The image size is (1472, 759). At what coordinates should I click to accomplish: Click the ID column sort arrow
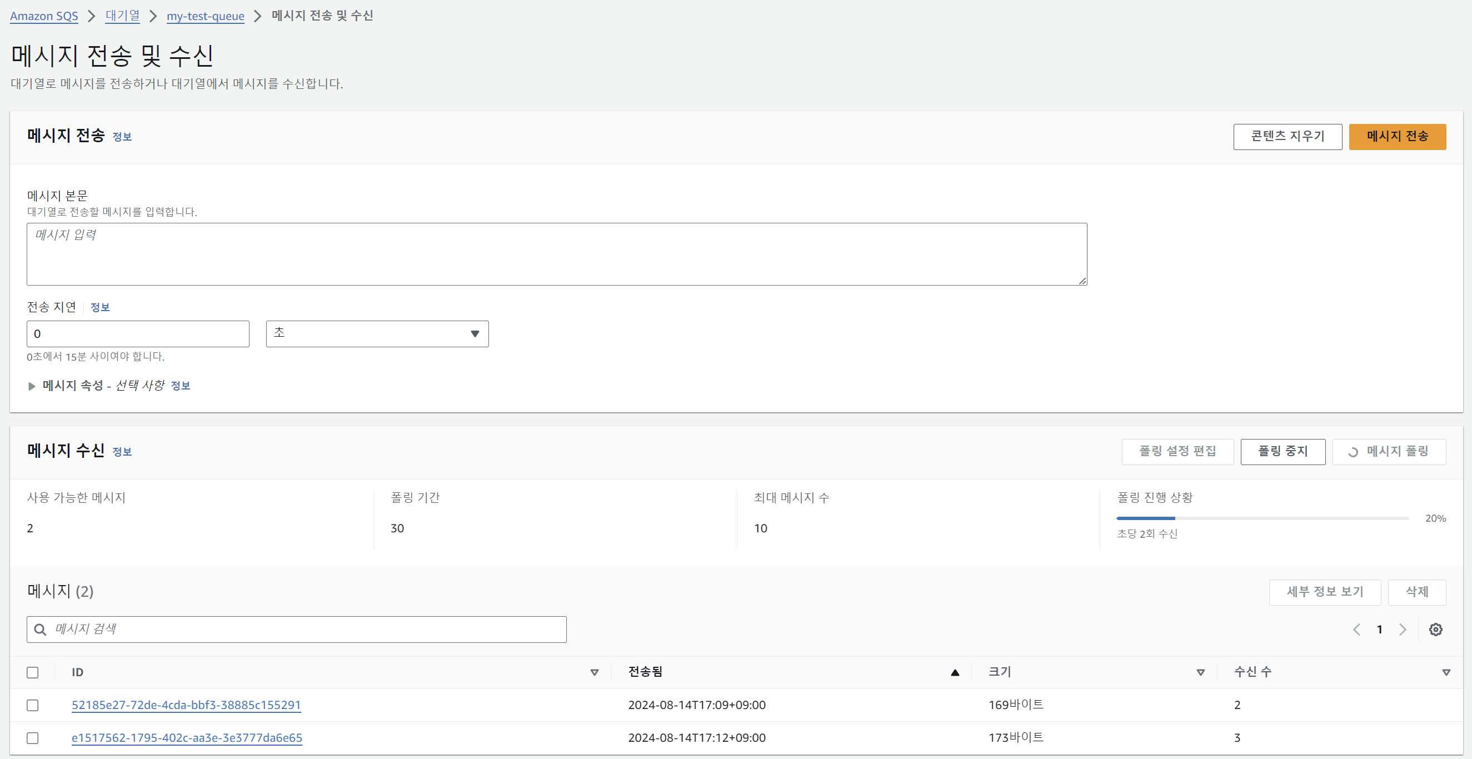pos(594,672)
